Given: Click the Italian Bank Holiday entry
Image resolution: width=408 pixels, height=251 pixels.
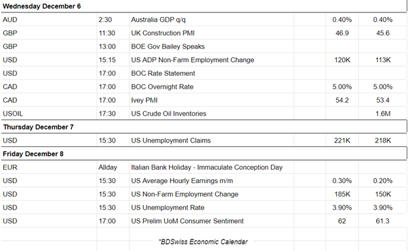Looking at the screenshot, I should pyautogui.click(x=207, y=167).
